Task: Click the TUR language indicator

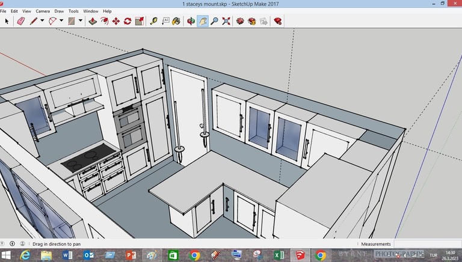Action: click(433, 255)
